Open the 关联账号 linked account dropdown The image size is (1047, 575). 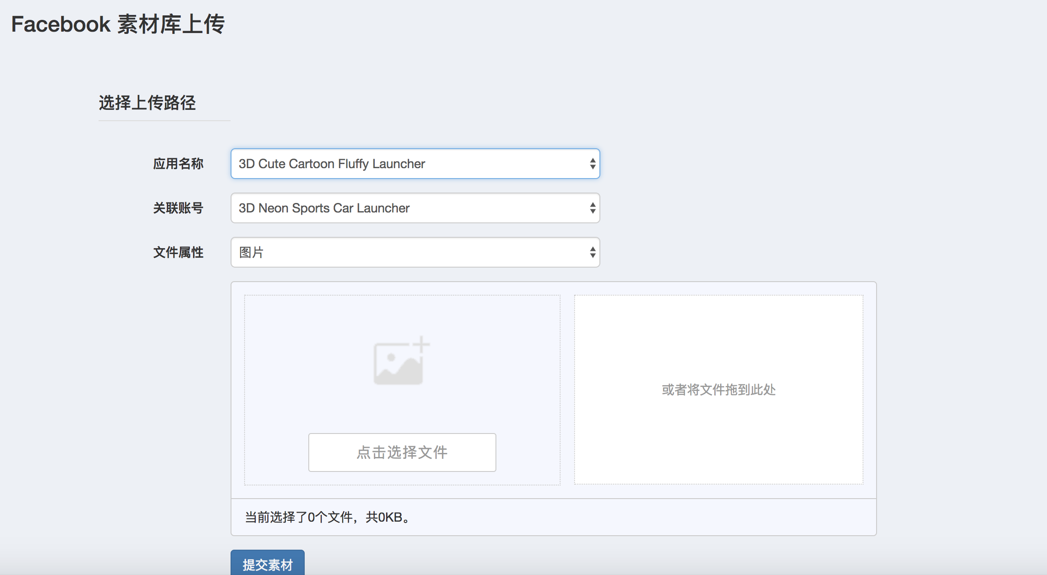415,208
